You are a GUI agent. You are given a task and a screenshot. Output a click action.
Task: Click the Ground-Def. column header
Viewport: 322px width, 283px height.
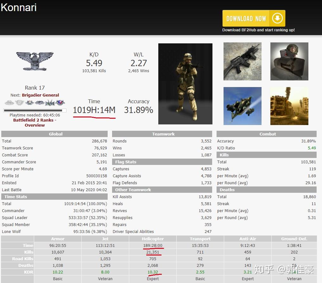pos(294,239)
